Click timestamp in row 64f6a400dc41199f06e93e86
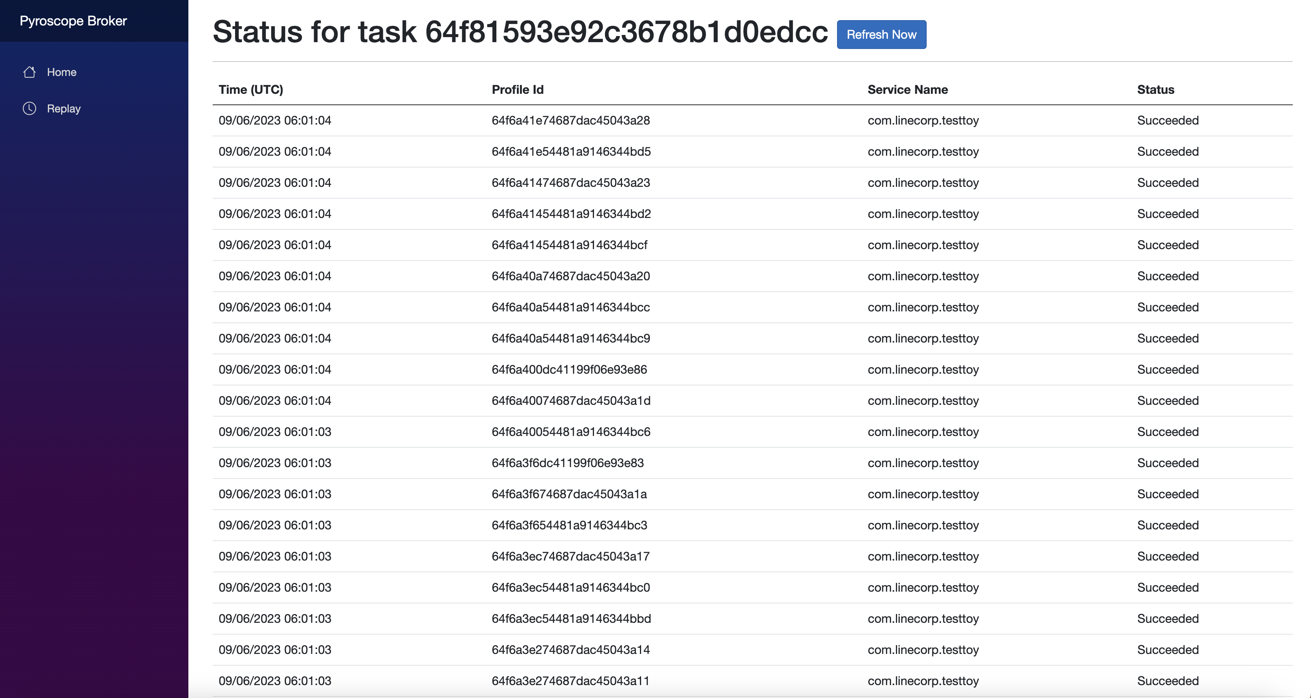This screenshot has width=1311, height=698. click(x=275, y=370)
